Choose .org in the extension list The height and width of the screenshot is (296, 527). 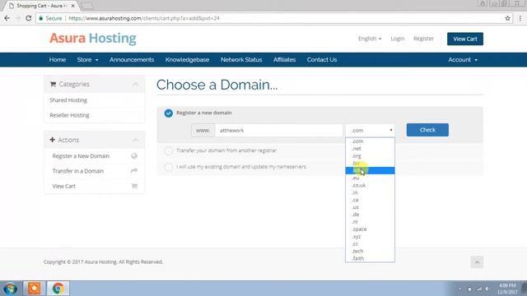370,156
